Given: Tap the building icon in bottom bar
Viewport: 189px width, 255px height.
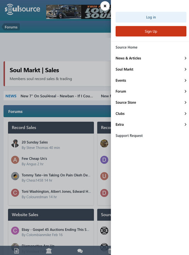Looking at the screenshot, I should tap(49, 251).
